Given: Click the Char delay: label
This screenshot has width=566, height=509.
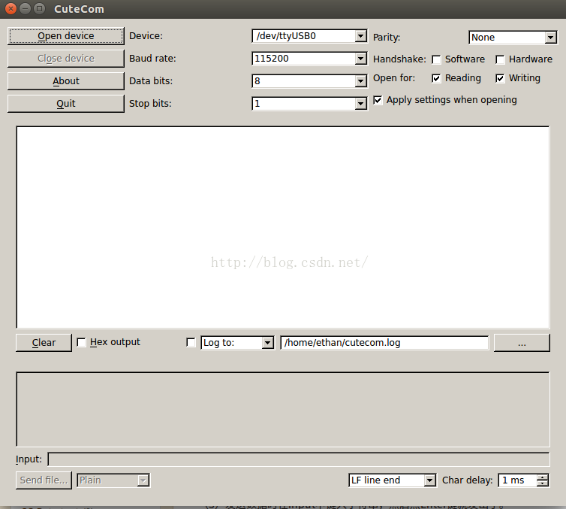Looking at the screenshot, I should click(468, 480).
